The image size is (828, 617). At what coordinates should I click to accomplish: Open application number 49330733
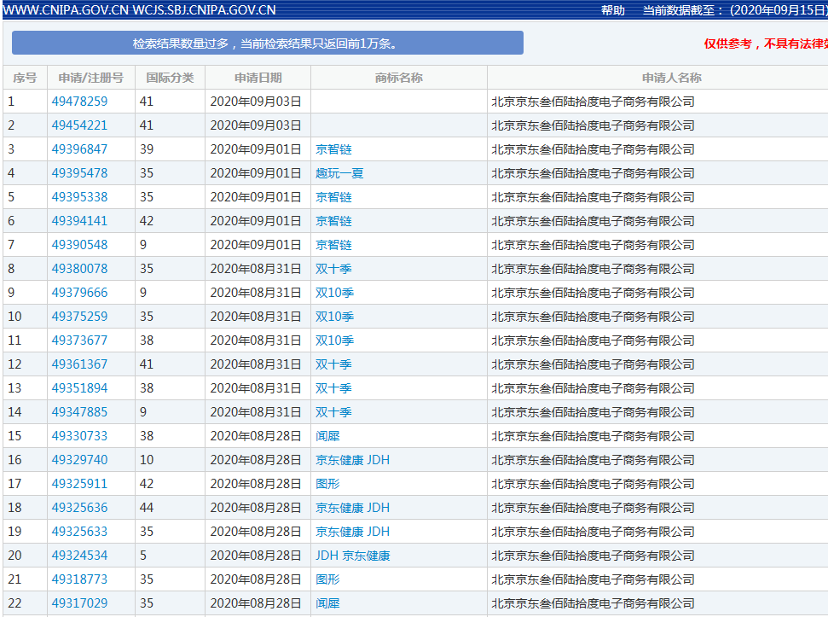coord(80,436)
